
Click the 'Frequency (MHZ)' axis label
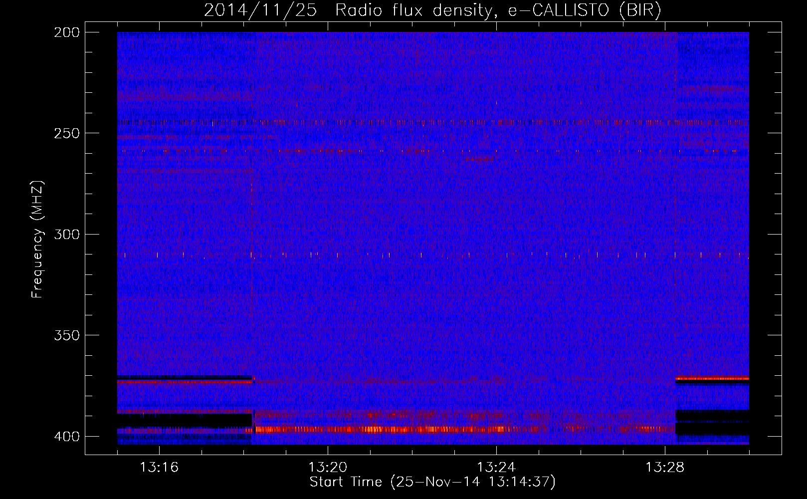[37, 240]
